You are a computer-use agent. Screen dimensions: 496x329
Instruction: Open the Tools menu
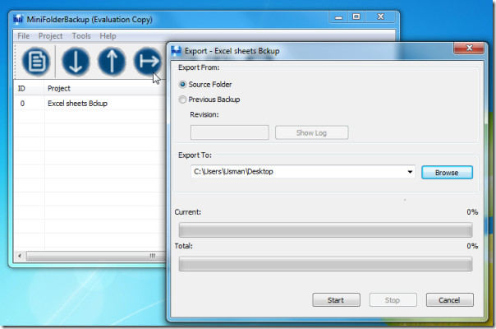point(81,36)
